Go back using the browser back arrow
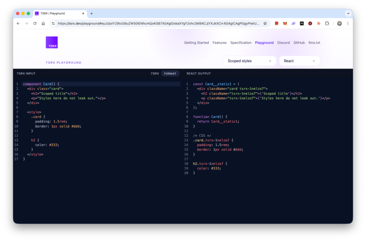 (x=18, y=24)
